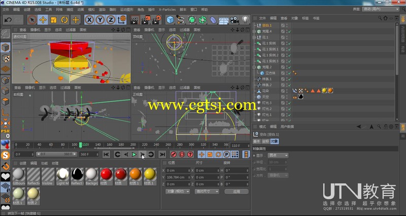The image size is (406, 216).
Task: Click the object manager search magnifier
Action: (x=380, y=18)
